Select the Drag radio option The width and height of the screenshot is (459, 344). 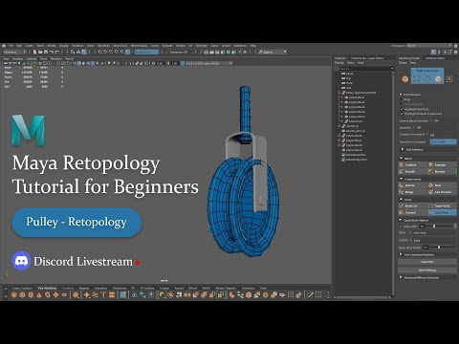click(401, 99)
